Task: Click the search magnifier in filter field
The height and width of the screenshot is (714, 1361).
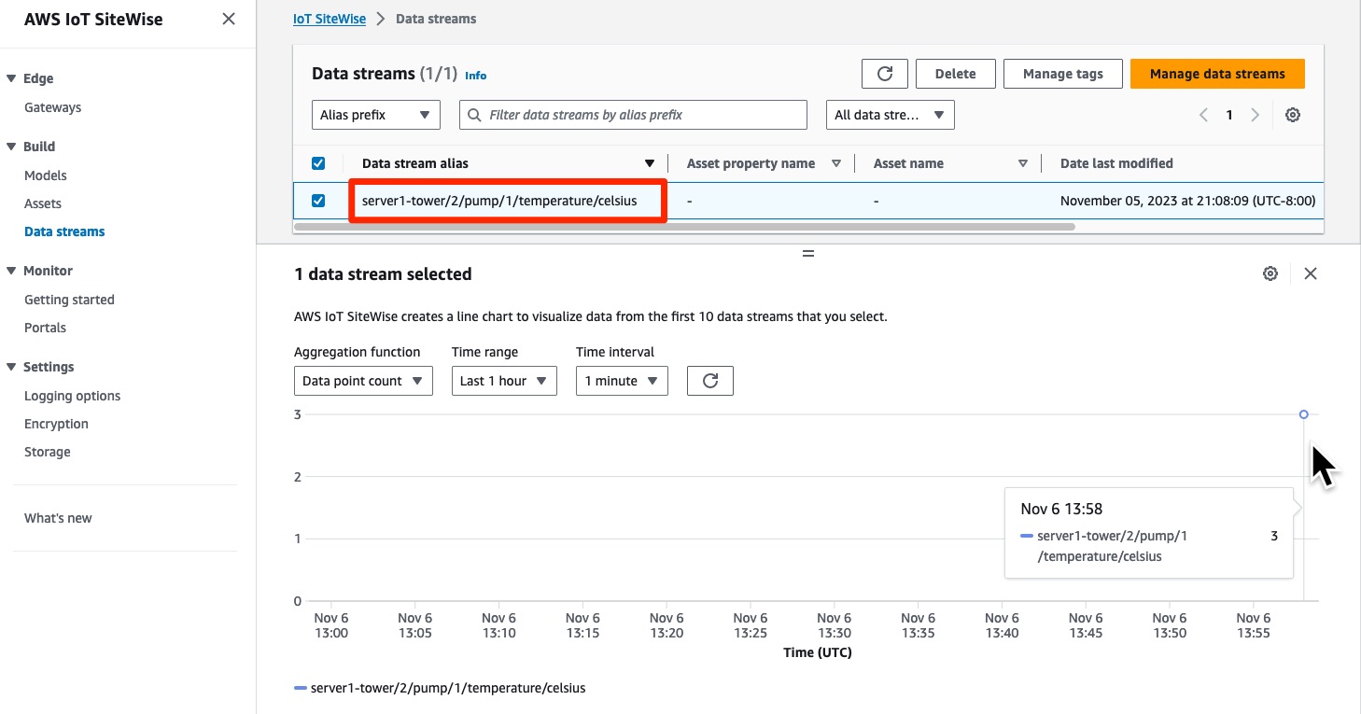Action: [476, 115]
